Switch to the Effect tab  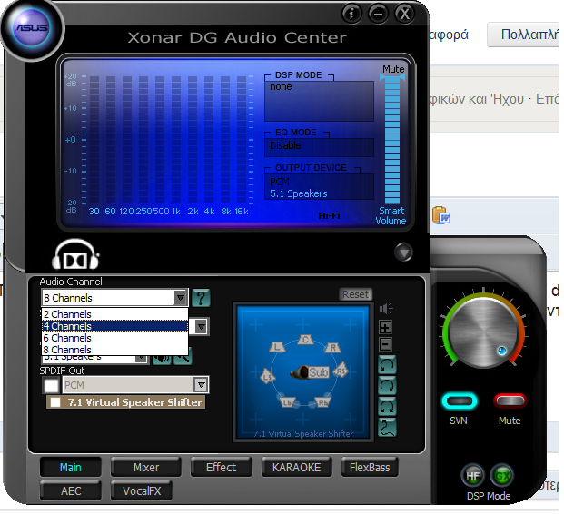pos(221,467)
